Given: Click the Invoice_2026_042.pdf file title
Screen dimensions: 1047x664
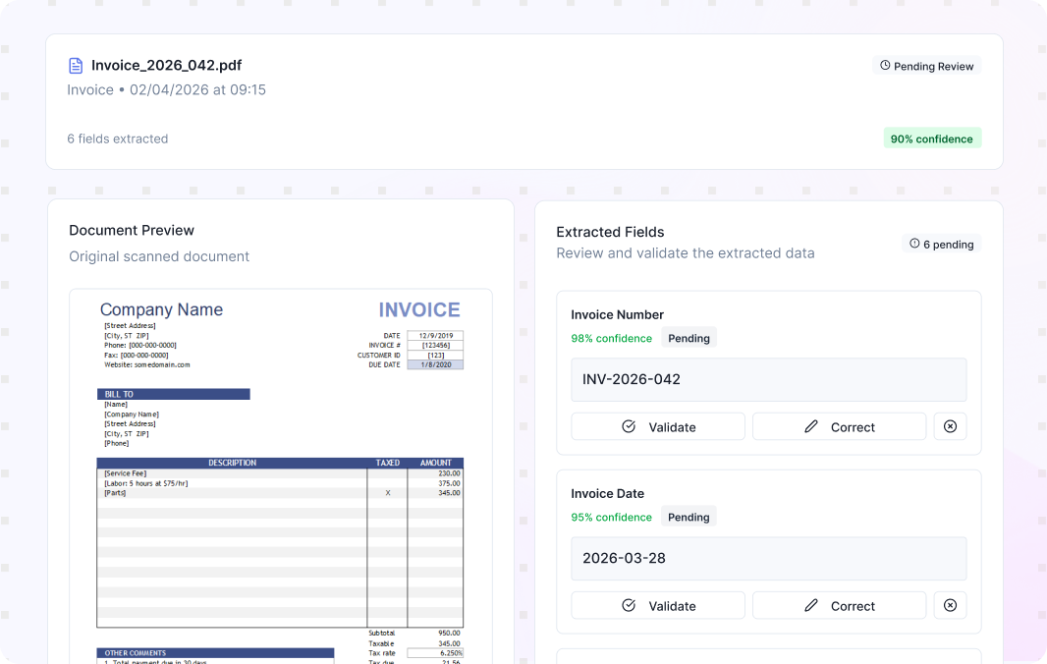Looking at the screenshot, I should coord(166,65).
